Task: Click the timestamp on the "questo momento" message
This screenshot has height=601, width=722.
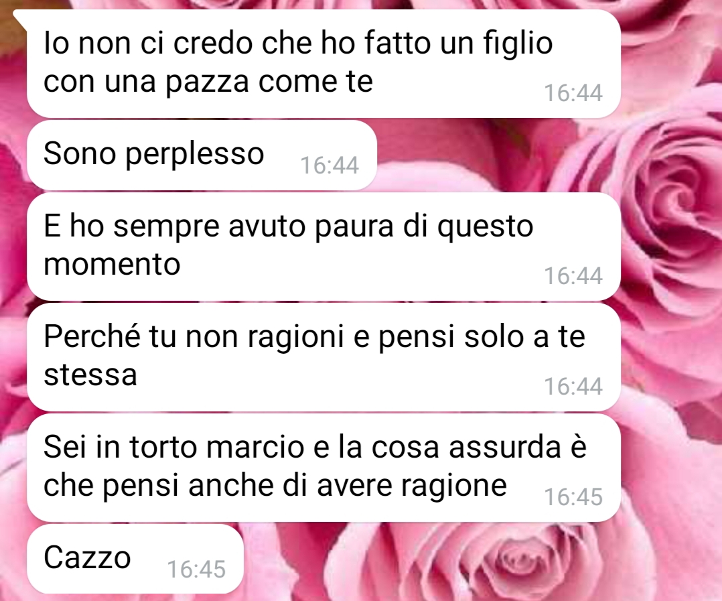Action: 573,276
